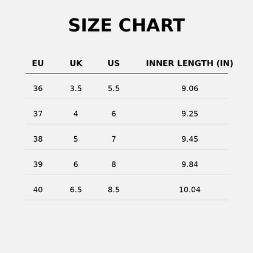Image resolution: width=253 pixels, height=253 pixels.
Task: Select the 9.25 inner length value
Action: pyautogui.click(x=190, y=114)
